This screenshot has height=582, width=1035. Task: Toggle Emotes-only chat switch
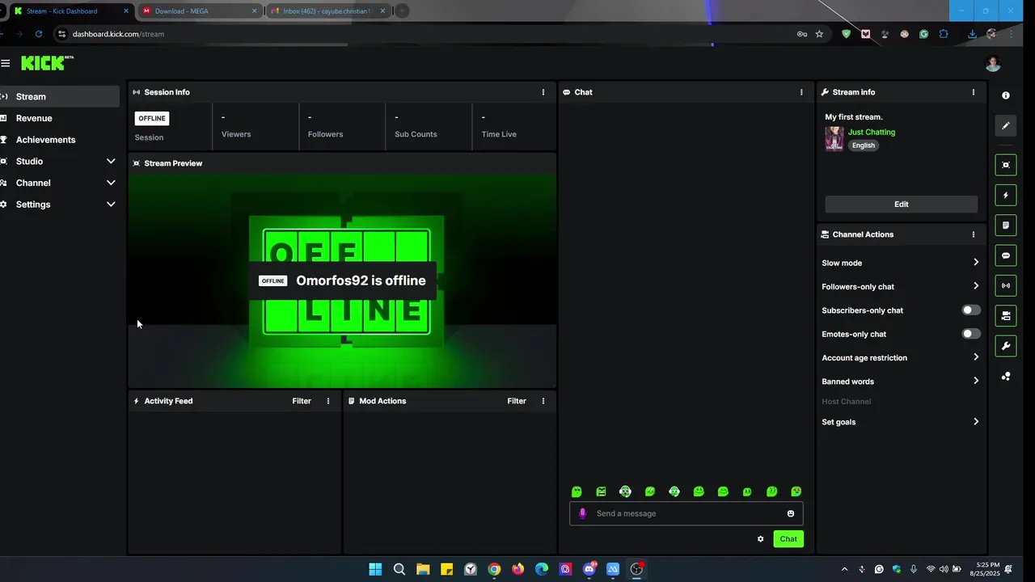pos(971,334)
